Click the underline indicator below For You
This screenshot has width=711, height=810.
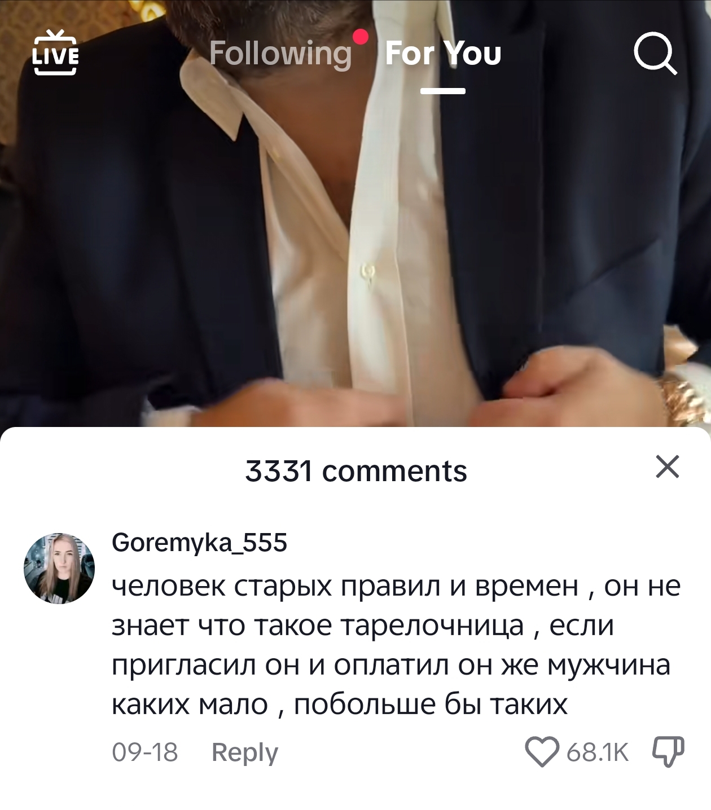443,91
